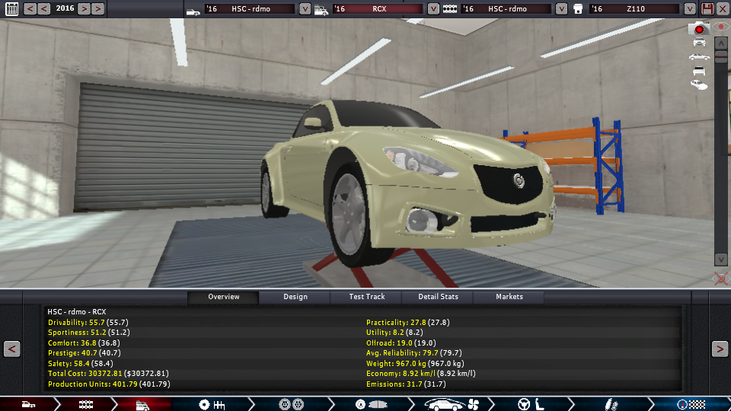Open the wheels and tires step

(292, 403)
